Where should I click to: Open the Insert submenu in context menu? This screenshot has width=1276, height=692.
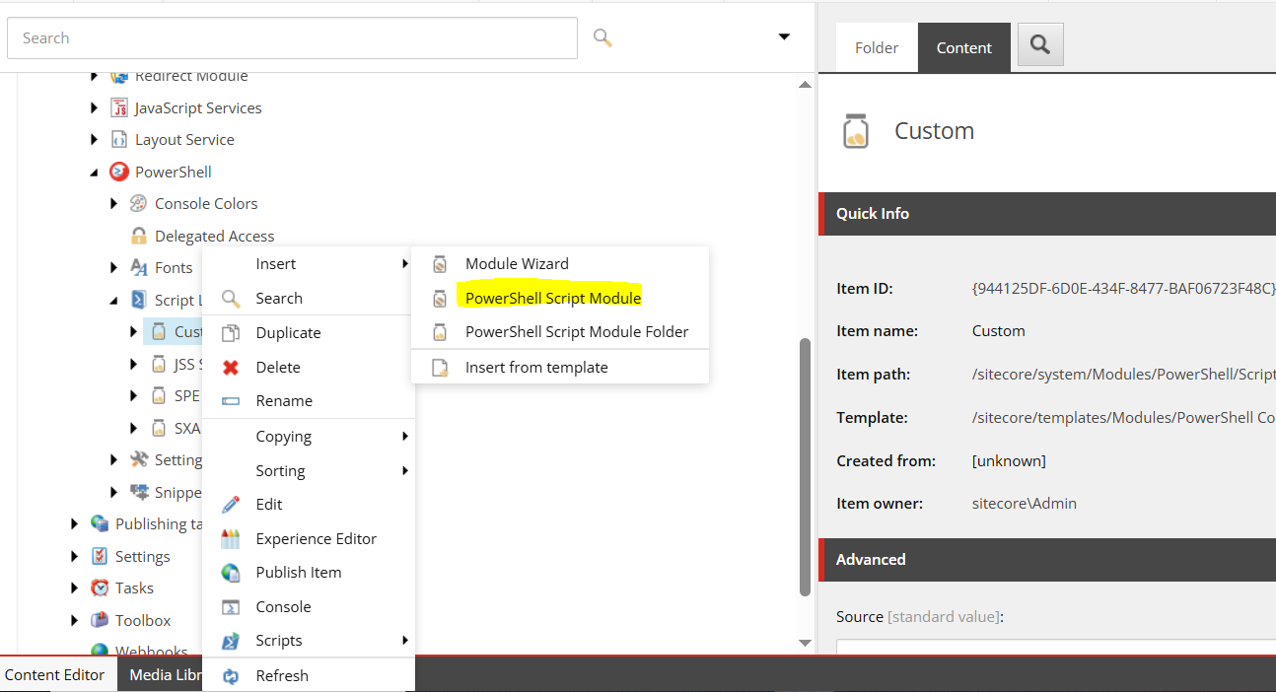click(308, 264)
